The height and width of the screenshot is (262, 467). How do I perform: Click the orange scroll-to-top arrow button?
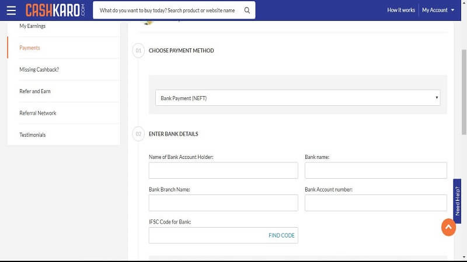448,227
